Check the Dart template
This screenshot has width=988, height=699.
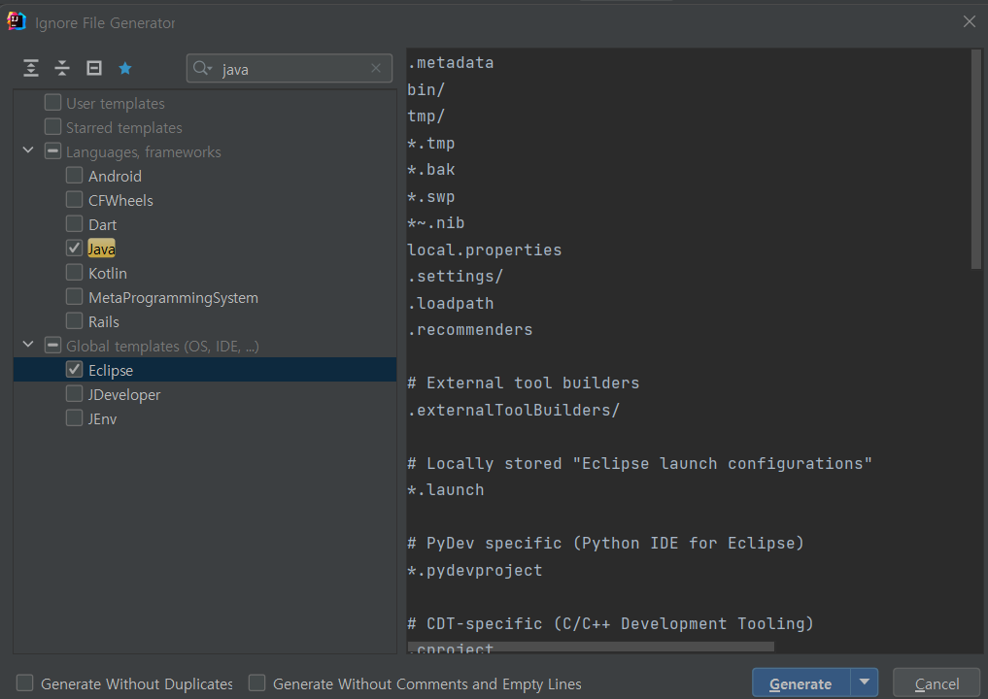(75, 224)
